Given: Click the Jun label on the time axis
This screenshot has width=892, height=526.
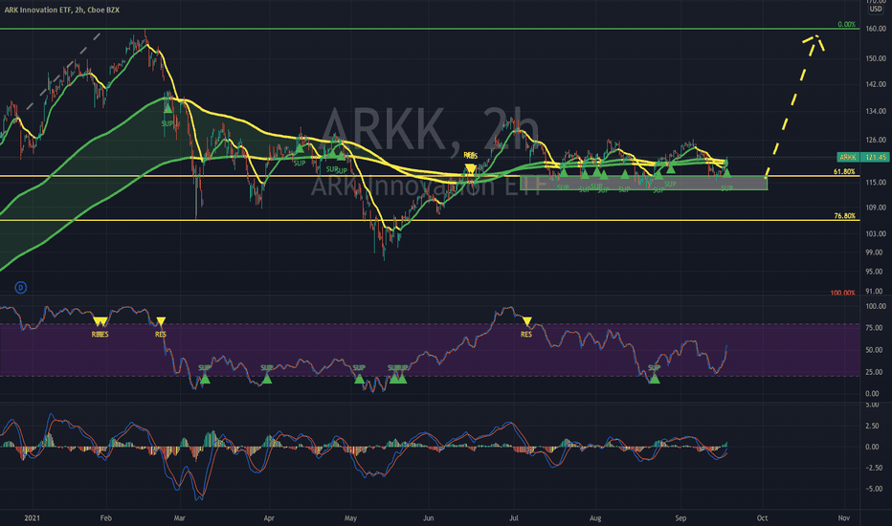Looking at the screenshot, I should point(429,518).
